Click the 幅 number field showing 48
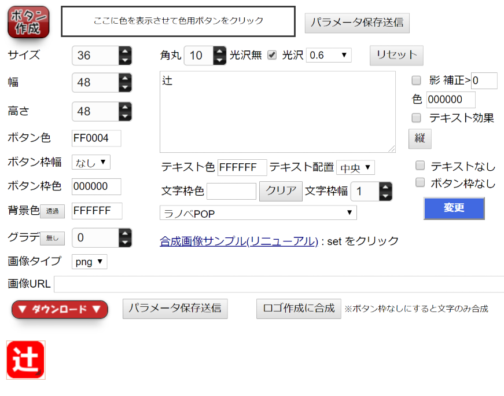504x396 pixels. point(95,82)
